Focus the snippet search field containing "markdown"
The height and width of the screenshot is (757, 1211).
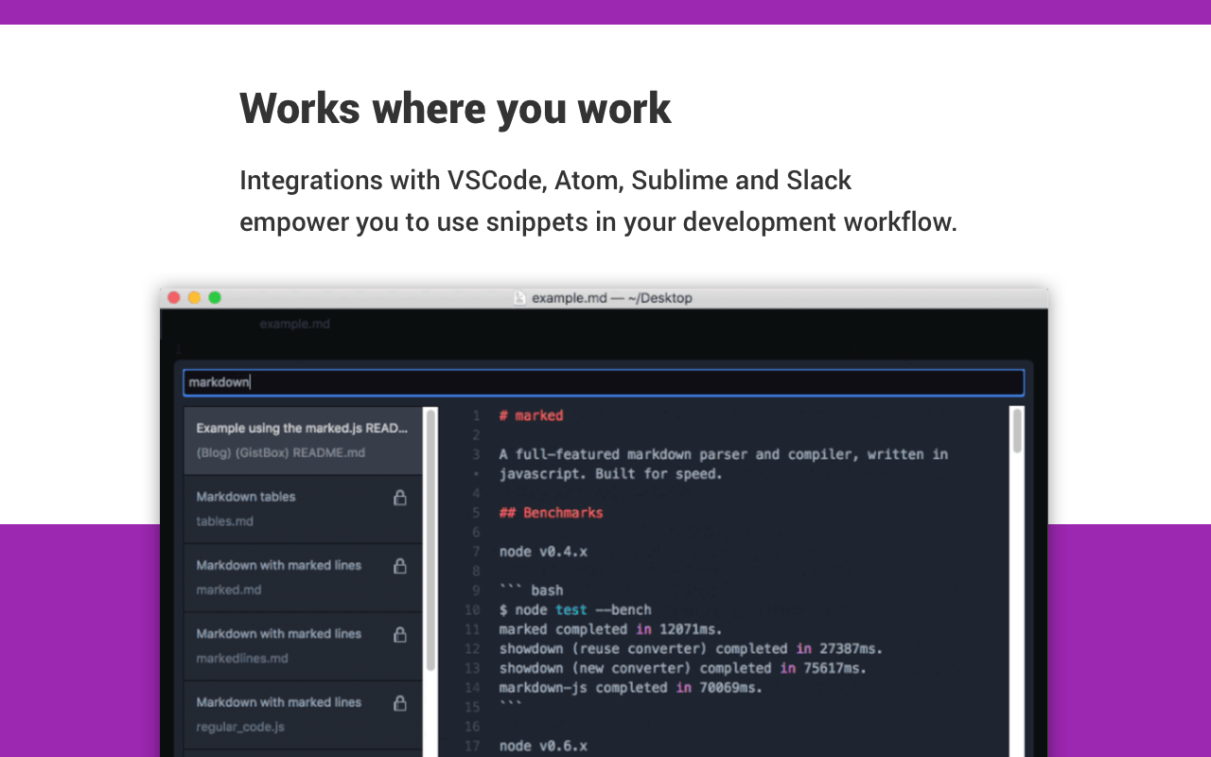pyautogui.click(x=603, y=382)
